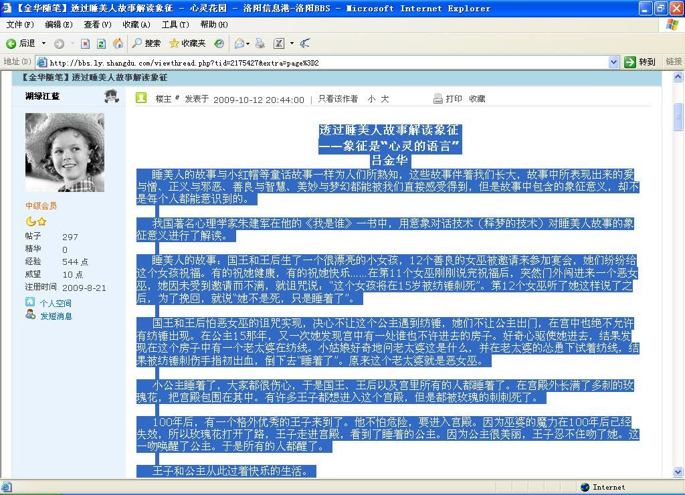
Task: Click the 转到 (Go) button
Action: 640,62
